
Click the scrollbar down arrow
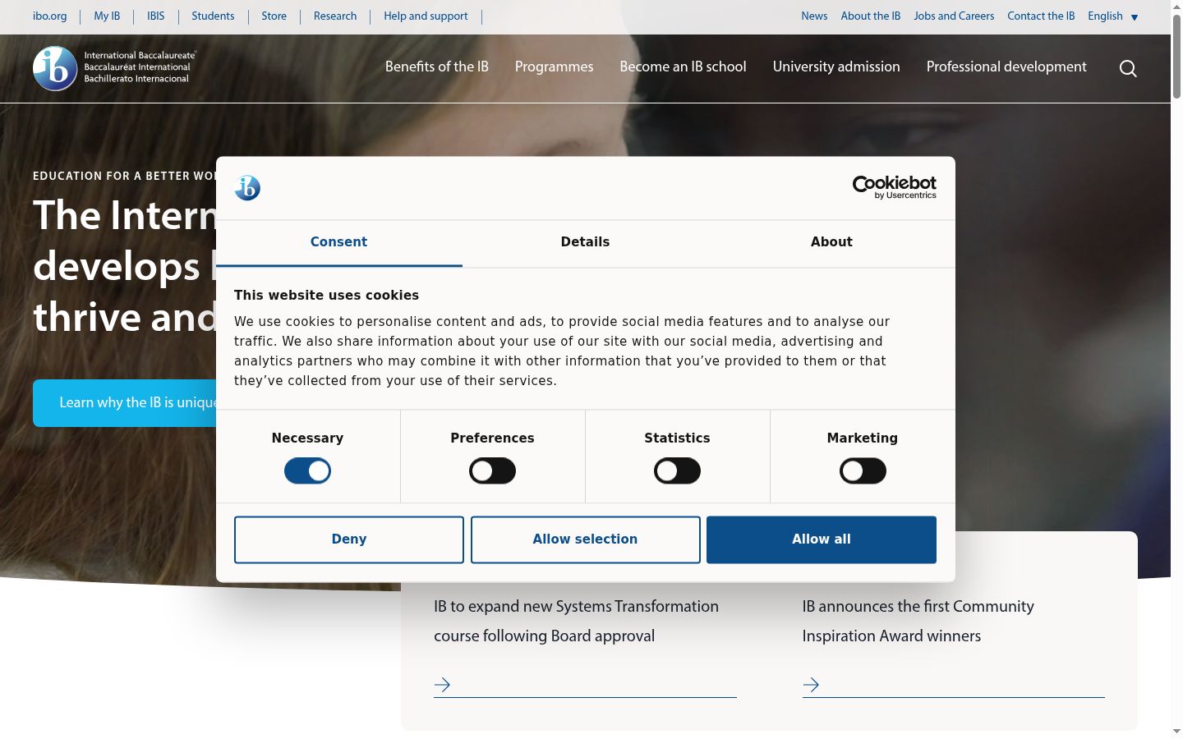click(x=1176, y=731)
